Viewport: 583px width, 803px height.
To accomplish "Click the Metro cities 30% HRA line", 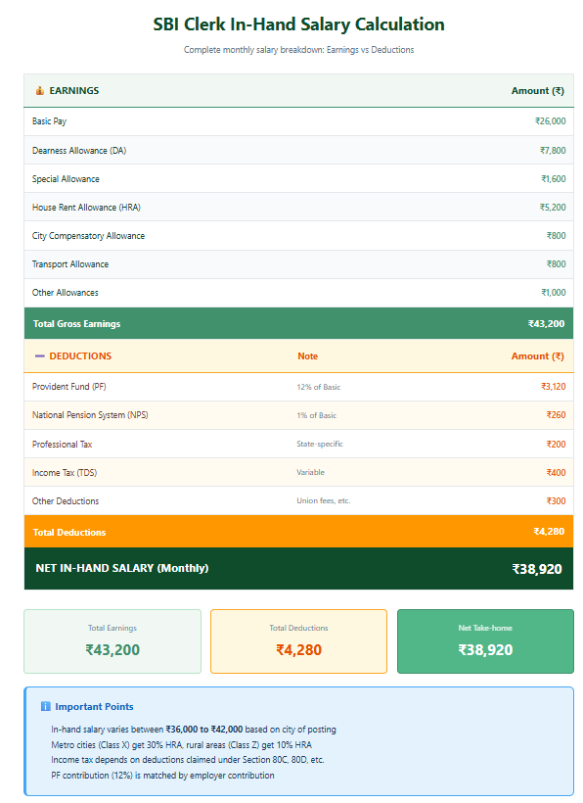I will [182, 744].
